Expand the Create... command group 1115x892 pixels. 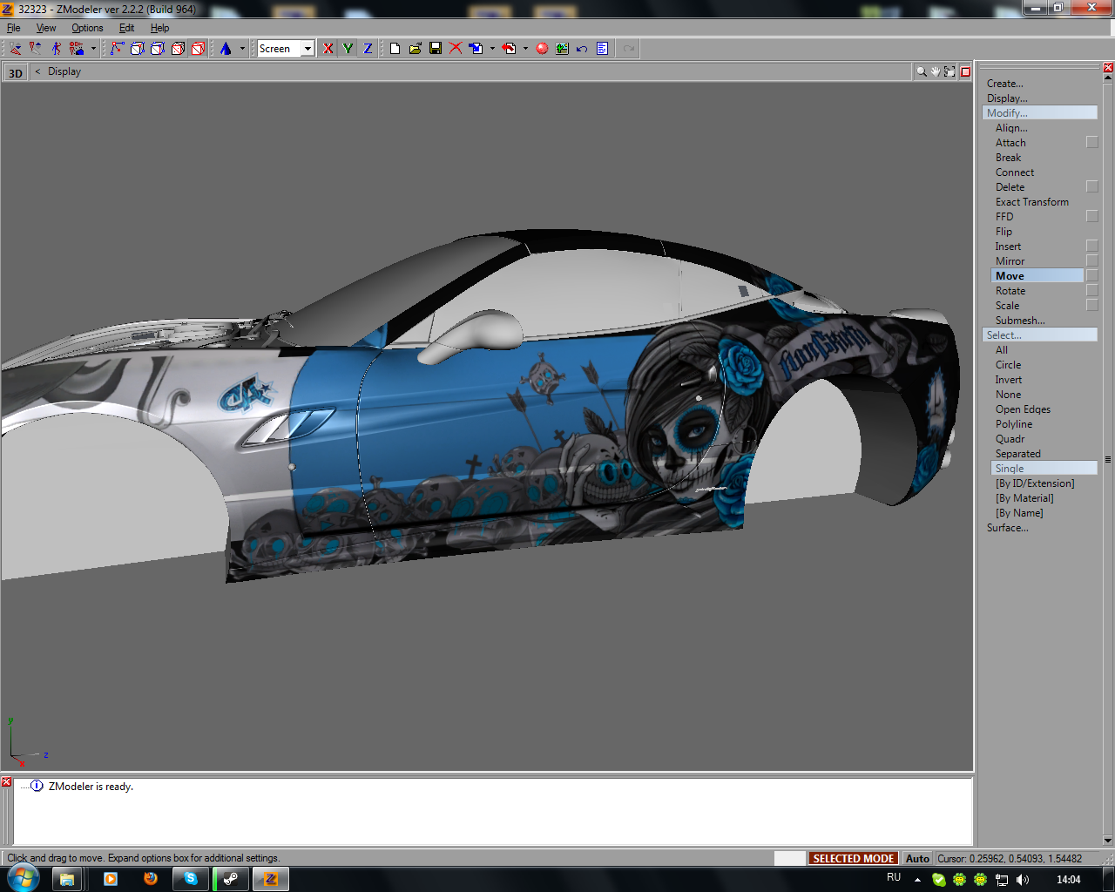1005,84
